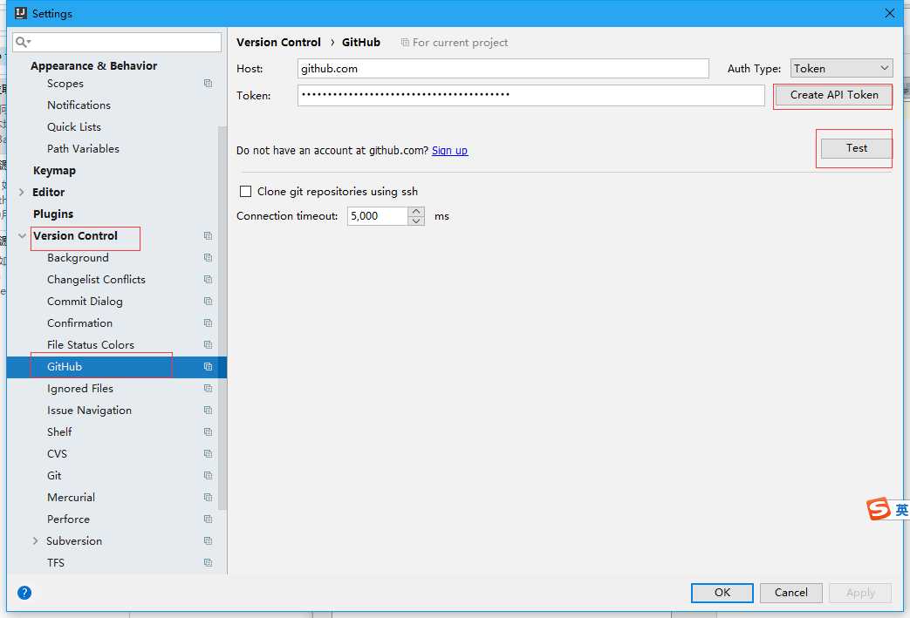Close the Settings dialog window
Screen dimensions: 910x618
pyautogui.click(x=889, y=13)
